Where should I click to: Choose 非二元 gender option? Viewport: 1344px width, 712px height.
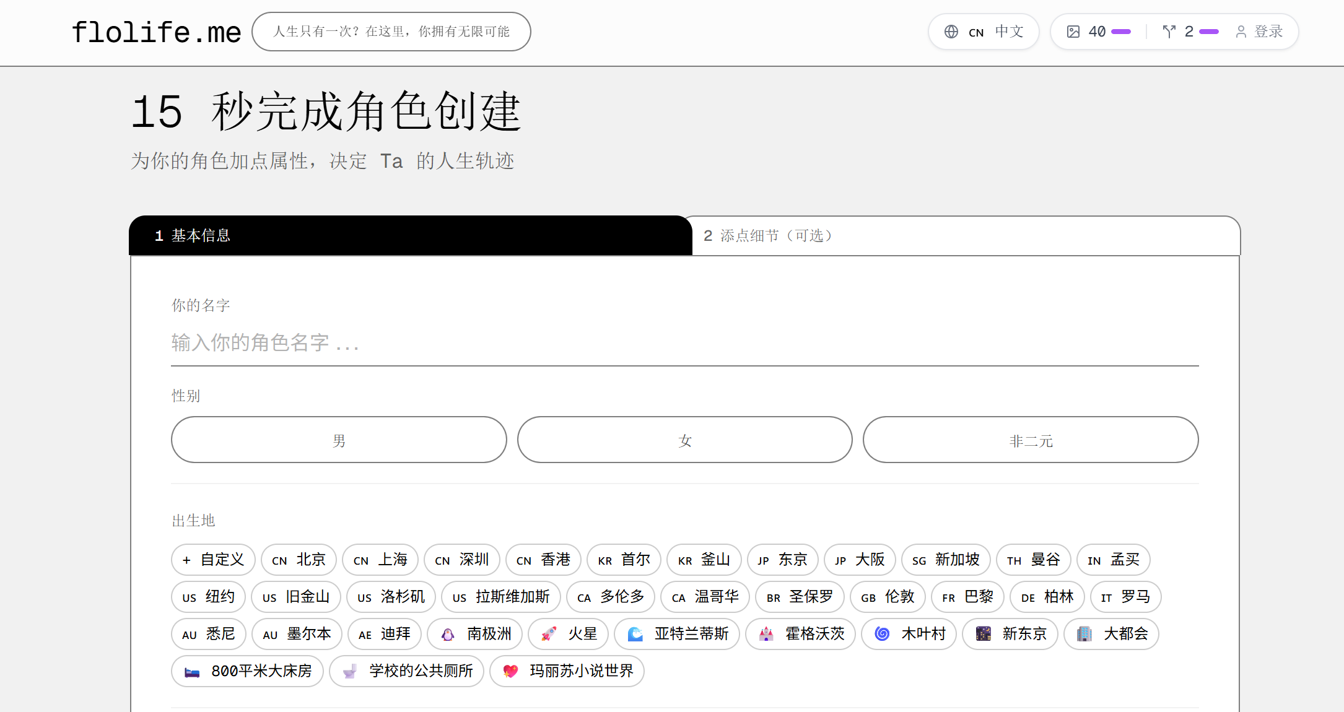coord(1031,440)
